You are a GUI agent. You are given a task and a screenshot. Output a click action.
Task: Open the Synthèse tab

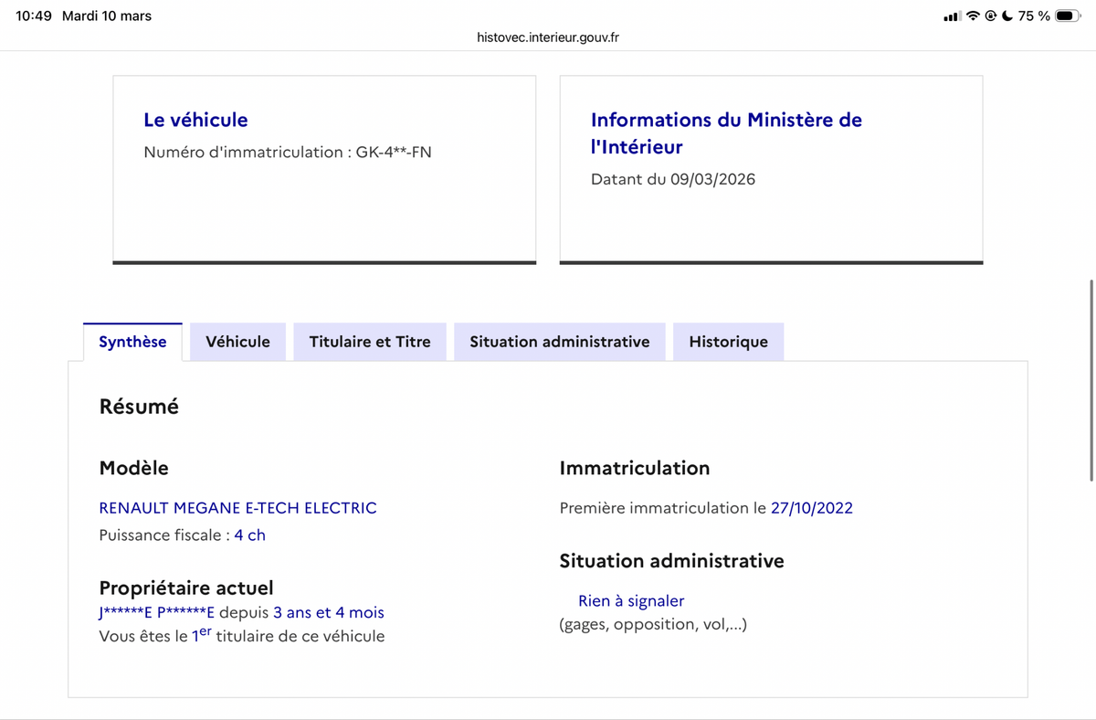pyautogui.click(x=132, y=342)
